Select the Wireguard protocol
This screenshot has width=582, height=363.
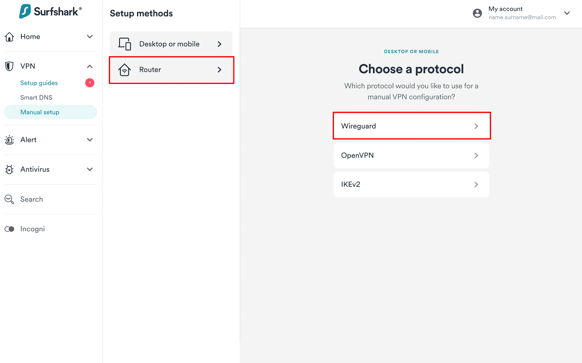pos(411,126)
